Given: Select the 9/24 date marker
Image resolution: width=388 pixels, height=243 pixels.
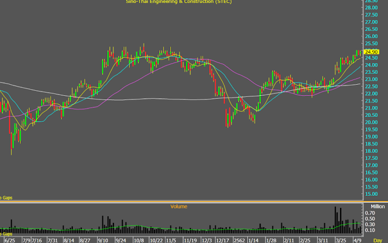Looking at the screenshot, I should [121, 241].
